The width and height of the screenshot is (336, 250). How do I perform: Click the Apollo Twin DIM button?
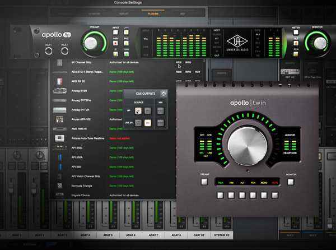[231, 195]
